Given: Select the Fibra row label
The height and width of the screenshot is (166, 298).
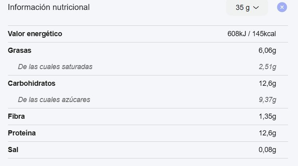Looking at the screenshot, I should pyautogui.click(x=16, y=116).
